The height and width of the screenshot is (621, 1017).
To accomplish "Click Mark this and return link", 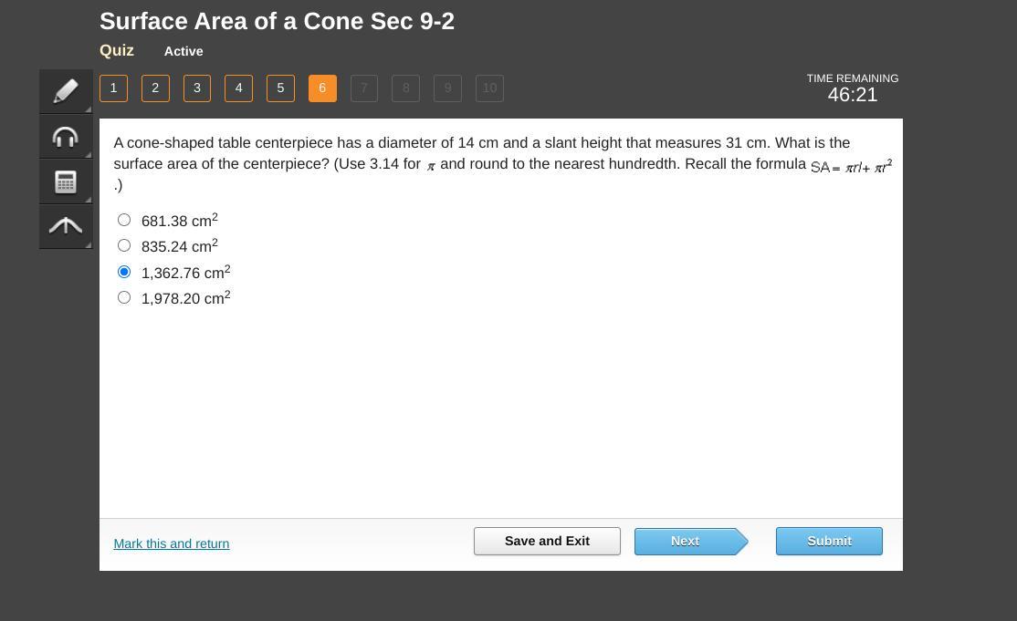I will click(172, 543).
